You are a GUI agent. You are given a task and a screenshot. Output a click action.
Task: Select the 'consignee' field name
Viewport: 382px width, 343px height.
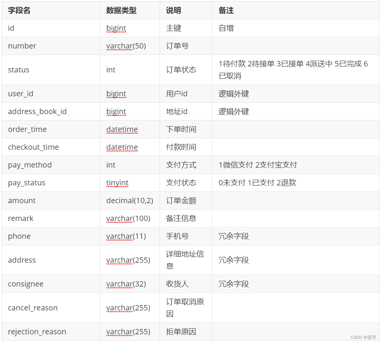[x=26, y=284]
